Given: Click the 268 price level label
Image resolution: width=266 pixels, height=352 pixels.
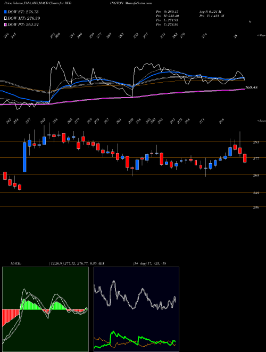Looking at the screenshot, I should point(256,175).
